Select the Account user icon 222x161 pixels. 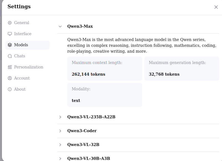click(x=10, y=78)
